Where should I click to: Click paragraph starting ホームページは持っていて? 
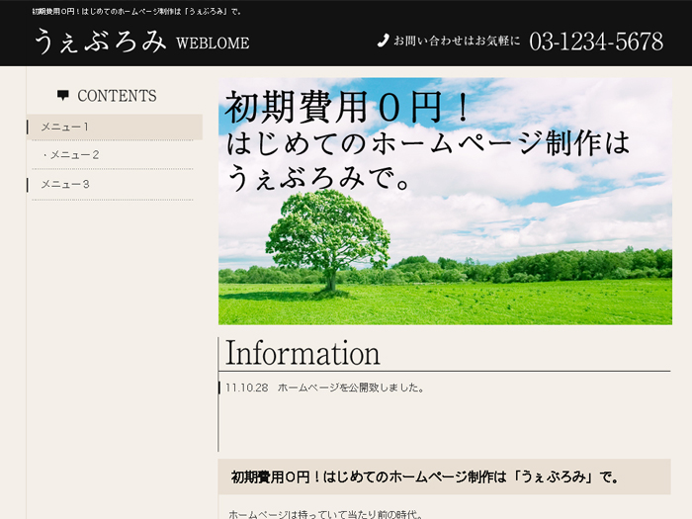[326, 515]
